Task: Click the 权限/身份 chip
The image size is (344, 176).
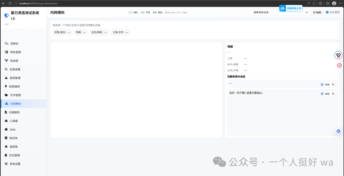Action: 62,32
